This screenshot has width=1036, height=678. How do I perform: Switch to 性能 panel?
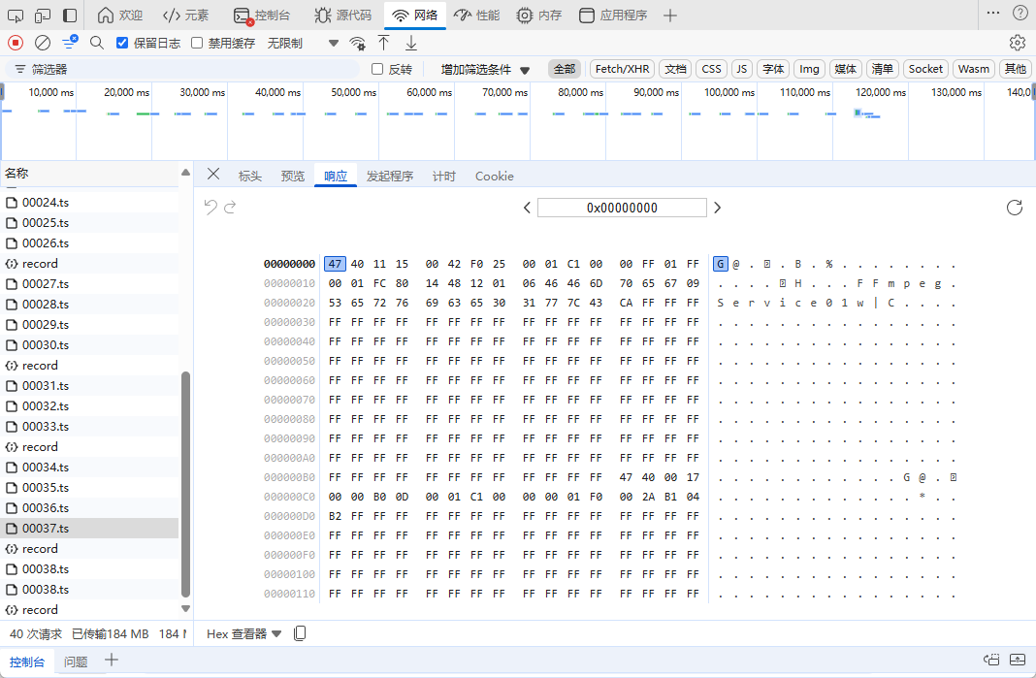click(x=477, y=16)
